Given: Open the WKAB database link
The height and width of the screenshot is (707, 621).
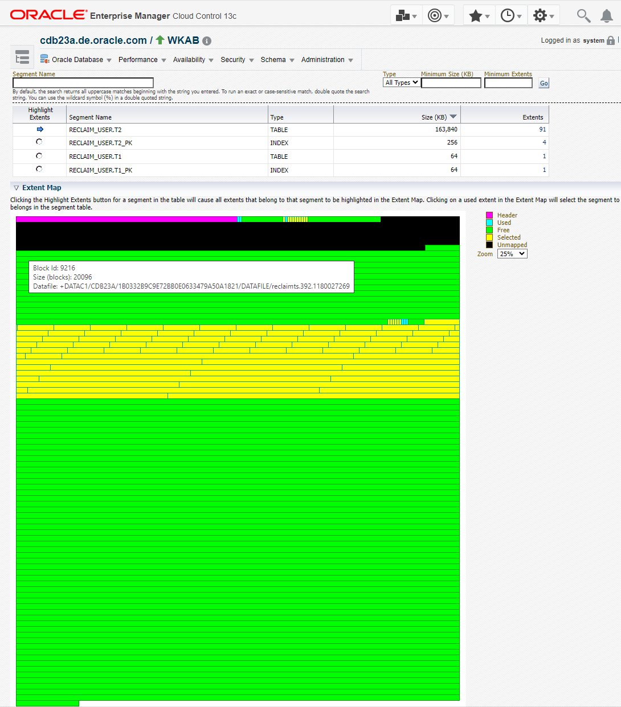Looking at the screenshot, I should (x=183, y=40).
